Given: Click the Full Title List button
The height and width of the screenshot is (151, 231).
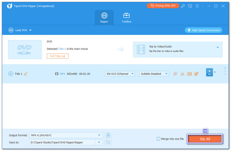Looking at the screenshot, I should coord(58,56).
